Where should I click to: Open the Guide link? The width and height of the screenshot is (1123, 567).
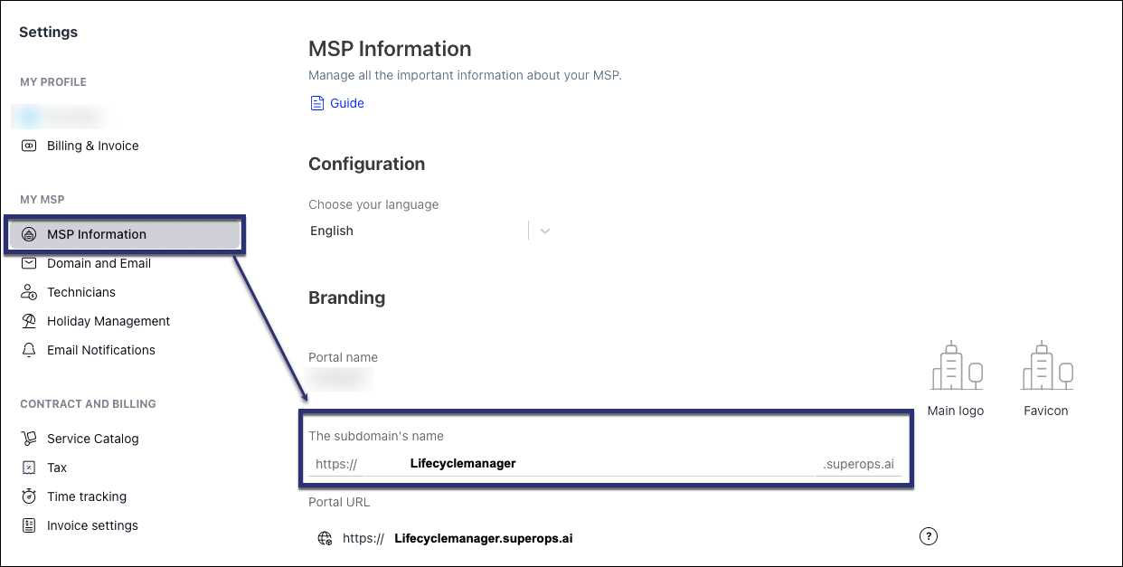click(x=347, y=103)
